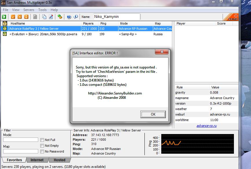Click the Name input field with Niko_Kamynin

[x=117, y=17]
